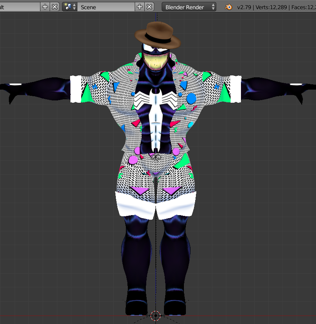The image size is (316, 324).
Task: Add a new scene with plus button
Action: tap(140, 7)
